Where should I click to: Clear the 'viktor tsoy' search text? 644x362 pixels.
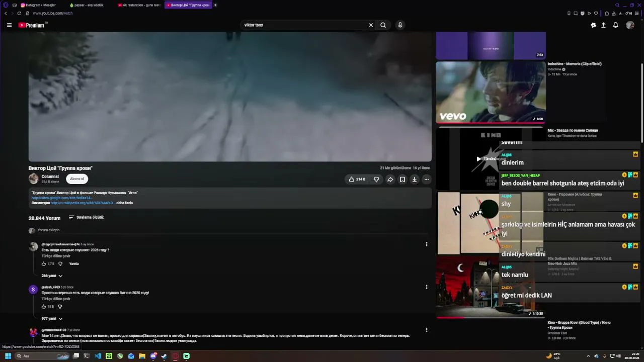click(371, 25)
